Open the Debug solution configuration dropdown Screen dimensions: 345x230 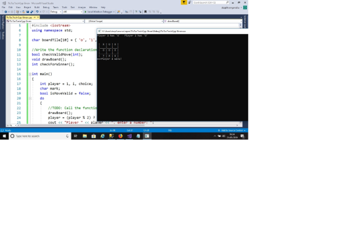[55, 12]
